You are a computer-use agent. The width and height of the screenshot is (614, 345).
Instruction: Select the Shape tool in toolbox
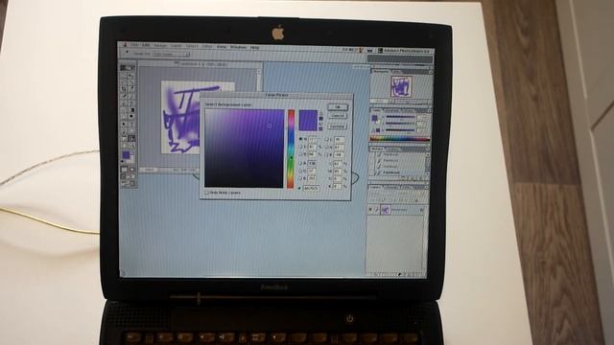(131, 130)
